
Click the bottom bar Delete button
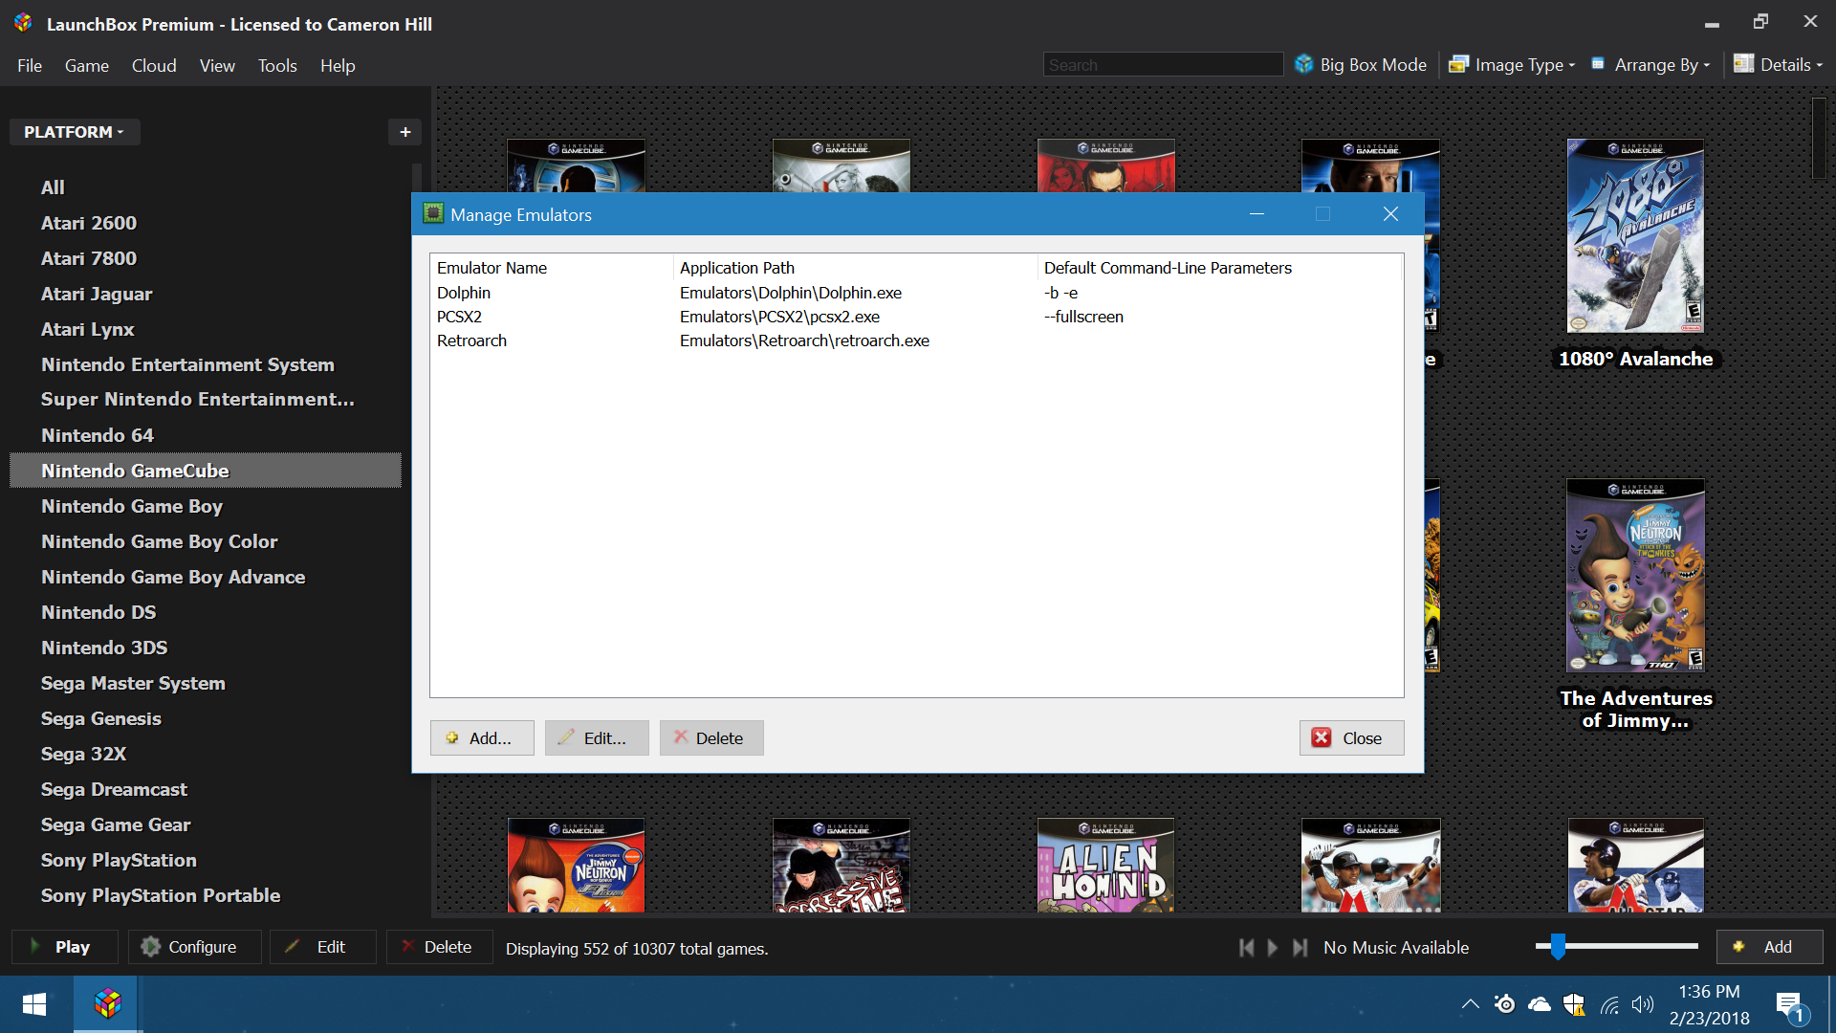pyautogui.click(x=439, y=947)
